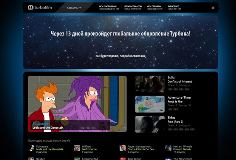Open the Adventure Time episode thumbnail
The width and height of the screenshot is (236, 160).
pyautogui.click(x=150, y=104)
